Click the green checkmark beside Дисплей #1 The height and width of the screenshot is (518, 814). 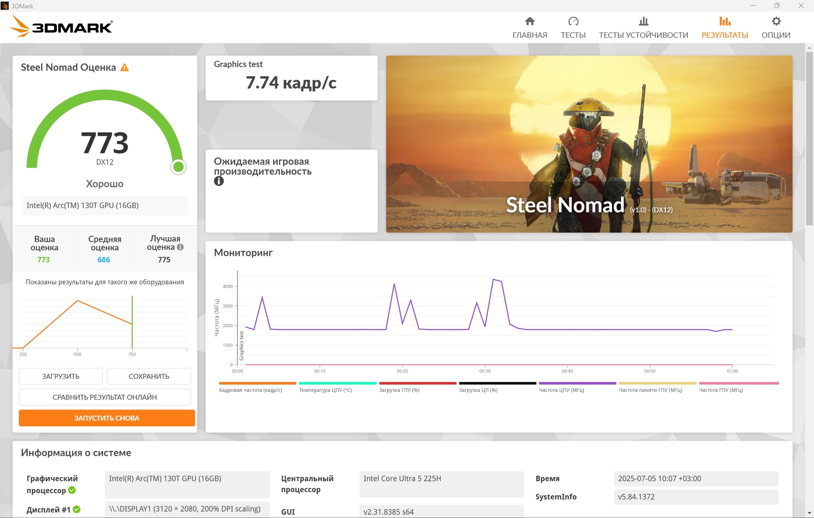click(x=77, y=509)
